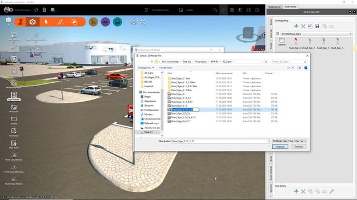Screen dimensions: 357x200
Task: Click HX_projects in the address breadcrumb
Action: 201,62
